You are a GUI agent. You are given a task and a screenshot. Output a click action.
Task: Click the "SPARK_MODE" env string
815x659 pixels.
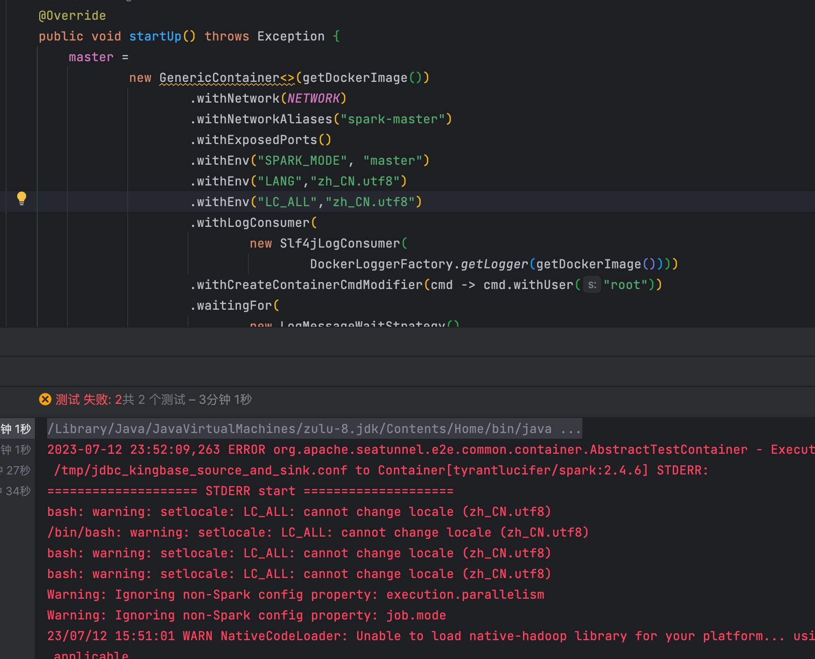(302, 161)
